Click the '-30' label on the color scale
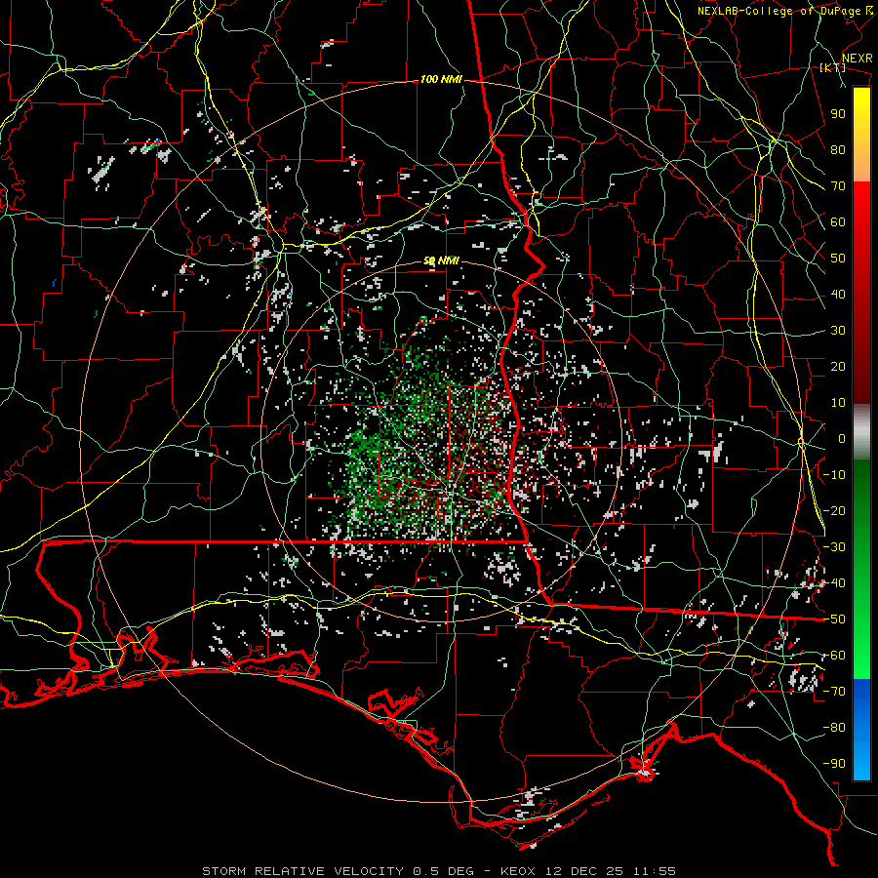 (834, 547)
